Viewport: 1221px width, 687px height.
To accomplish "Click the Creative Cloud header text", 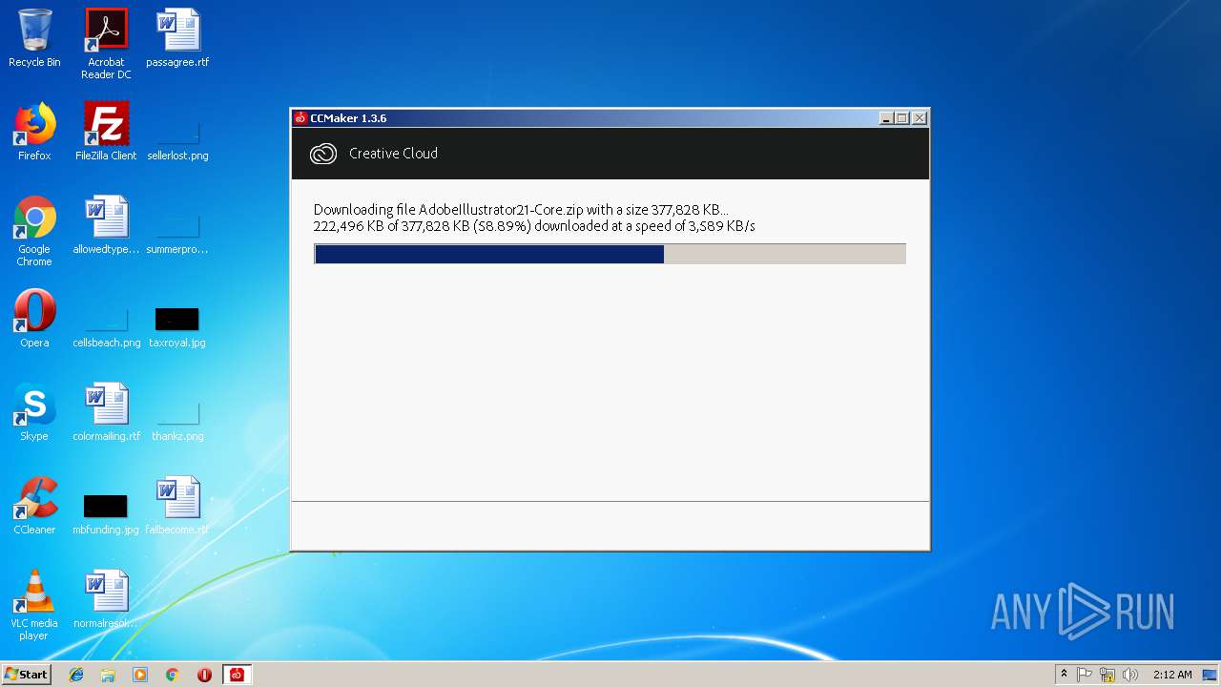I will 393,154.
